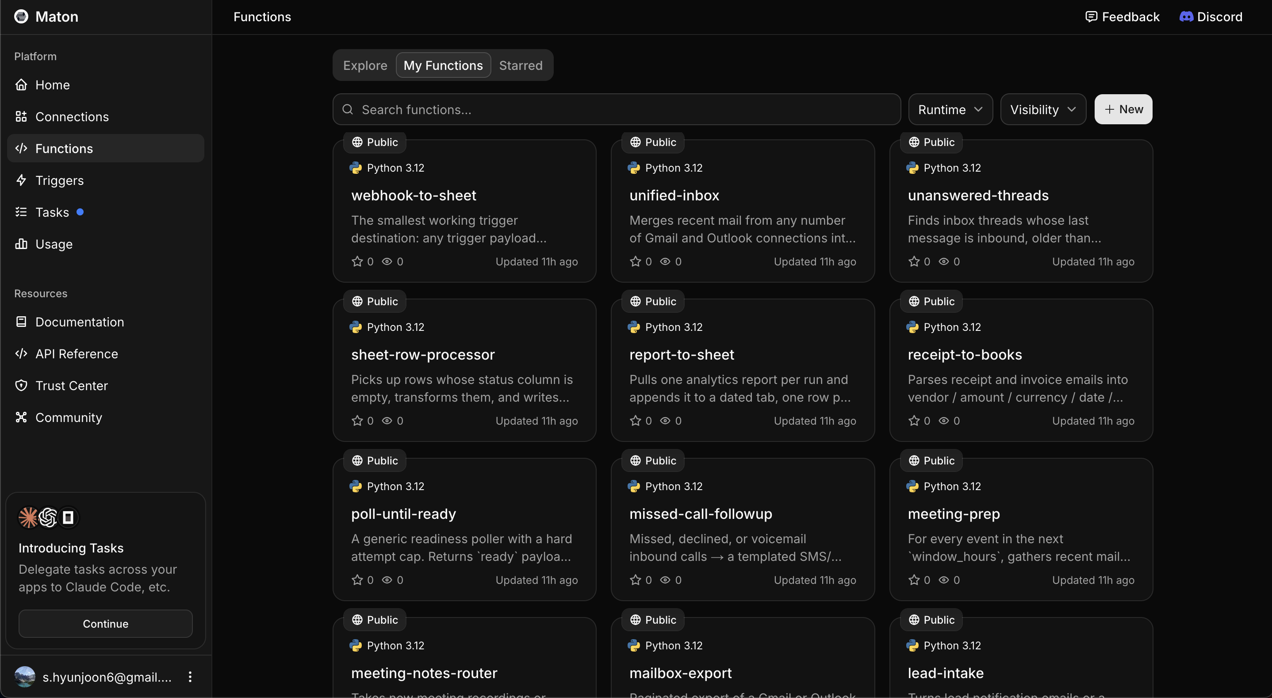Star the webhook-to-sheet function
Image resolution: width=1272 pixels, height=698 pixels.
(x=357, y=261)
